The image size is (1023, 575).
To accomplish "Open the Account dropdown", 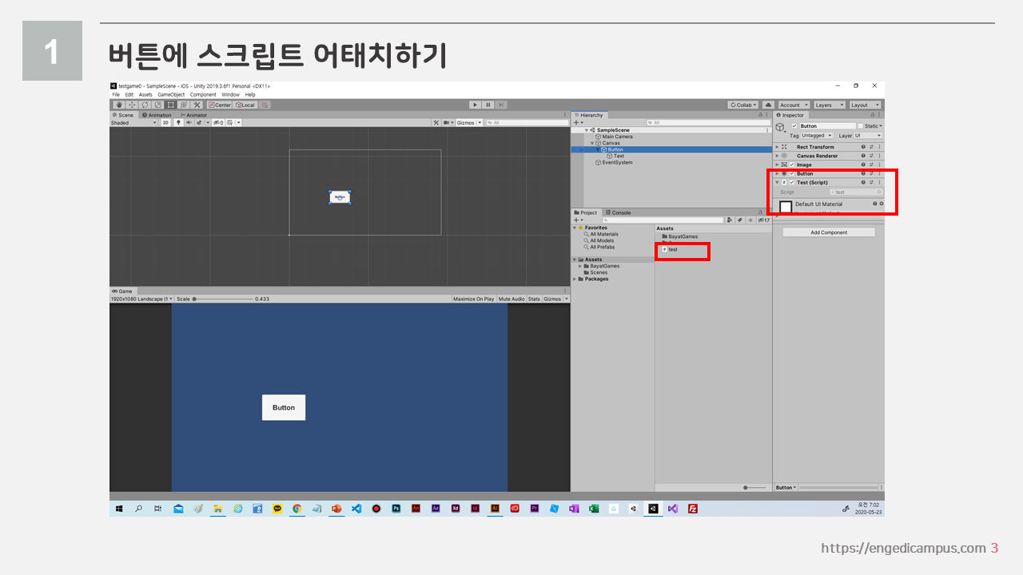I will (x=794, y=105).
